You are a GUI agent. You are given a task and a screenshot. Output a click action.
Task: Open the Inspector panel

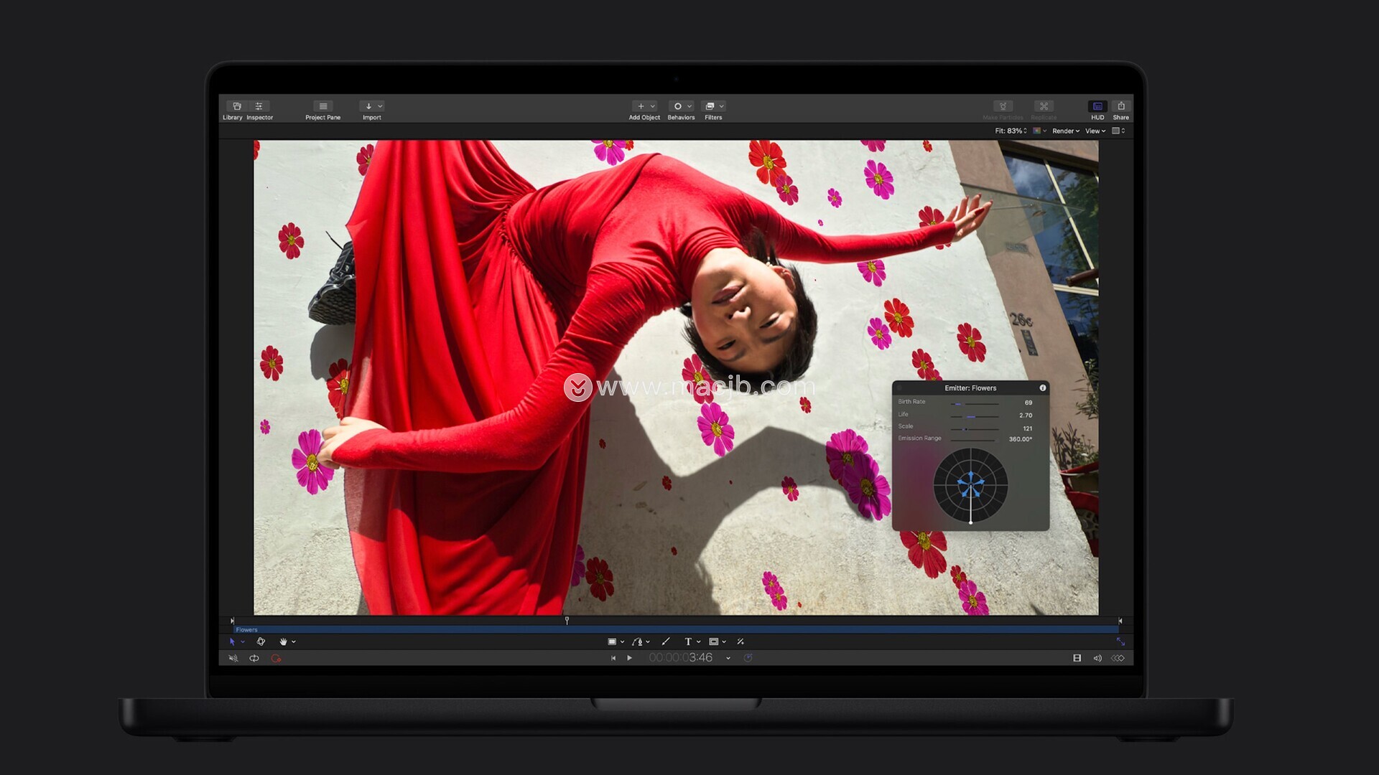259,106
